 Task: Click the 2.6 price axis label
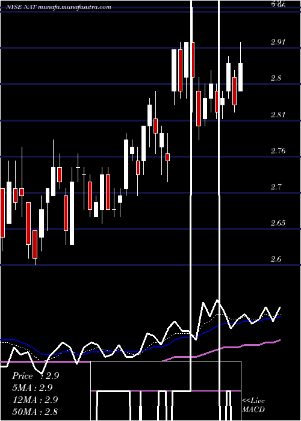276,259
